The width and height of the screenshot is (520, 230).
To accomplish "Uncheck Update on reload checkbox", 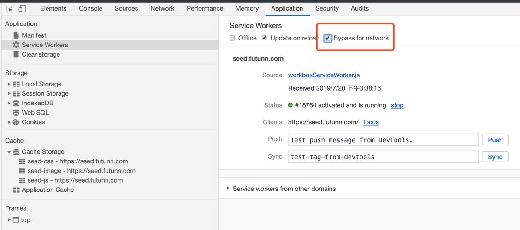I will tap(264, 38).
